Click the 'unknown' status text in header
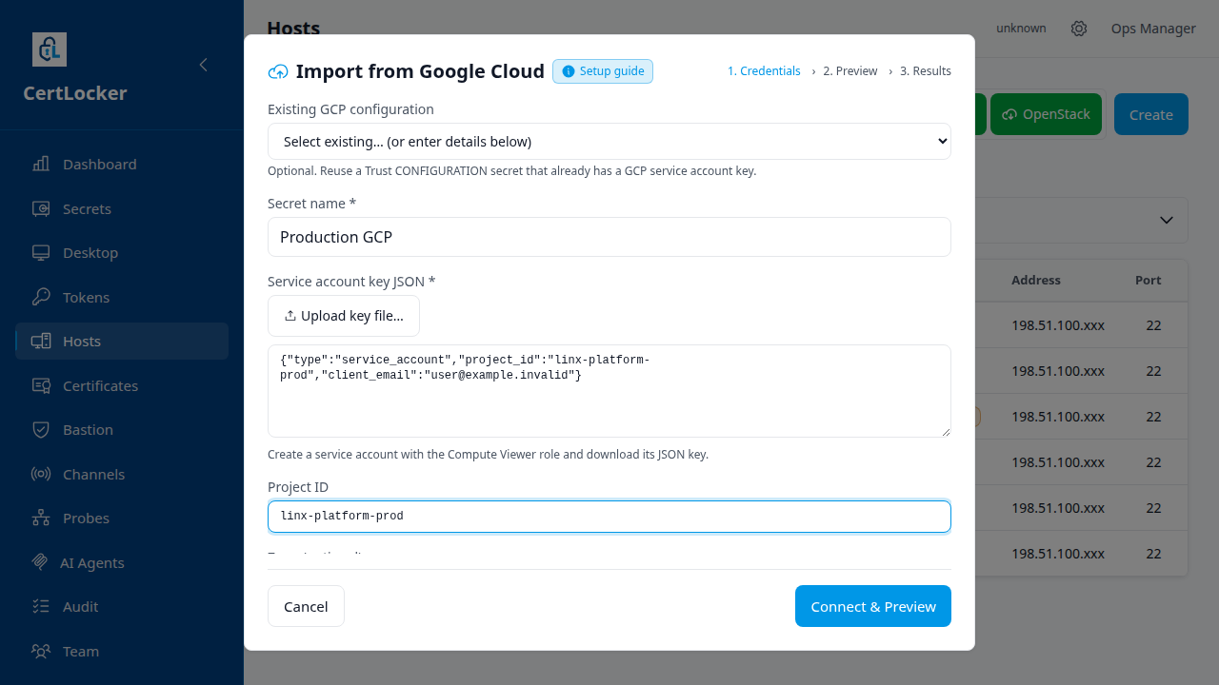Screen dimensions: 1219x685 pyautogui.click(x=1021, y=29)
